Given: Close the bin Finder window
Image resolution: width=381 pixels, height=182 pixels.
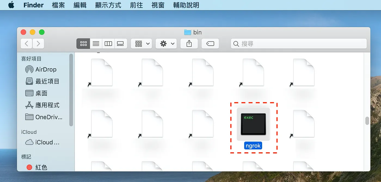Looking at the screenshot, I should pos(23,32).
